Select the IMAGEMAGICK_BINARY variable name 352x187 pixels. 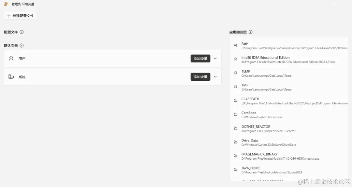coord(259,154)
